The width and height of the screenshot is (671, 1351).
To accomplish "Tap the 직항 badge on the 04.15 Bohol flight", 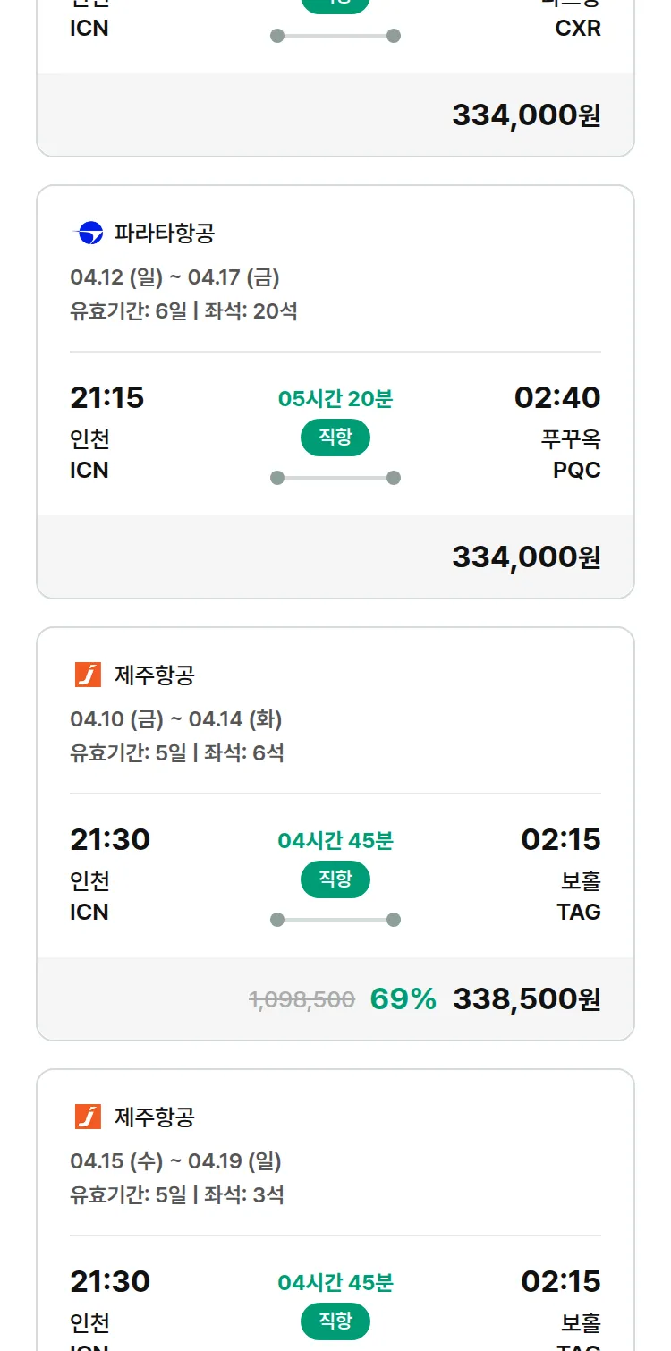I will [x=335, y=1321].
